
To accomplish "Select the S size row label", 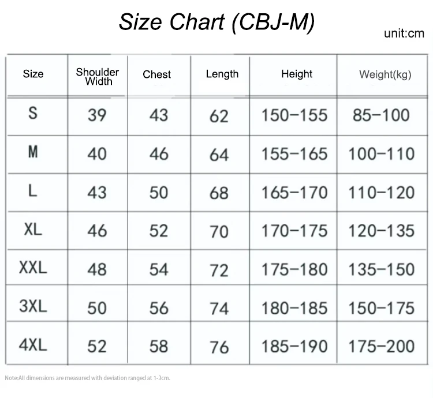I will 33,114.
